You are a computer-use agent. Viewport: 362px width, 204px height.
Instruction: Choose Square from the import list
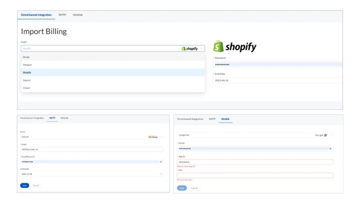[x=113, y=80]
